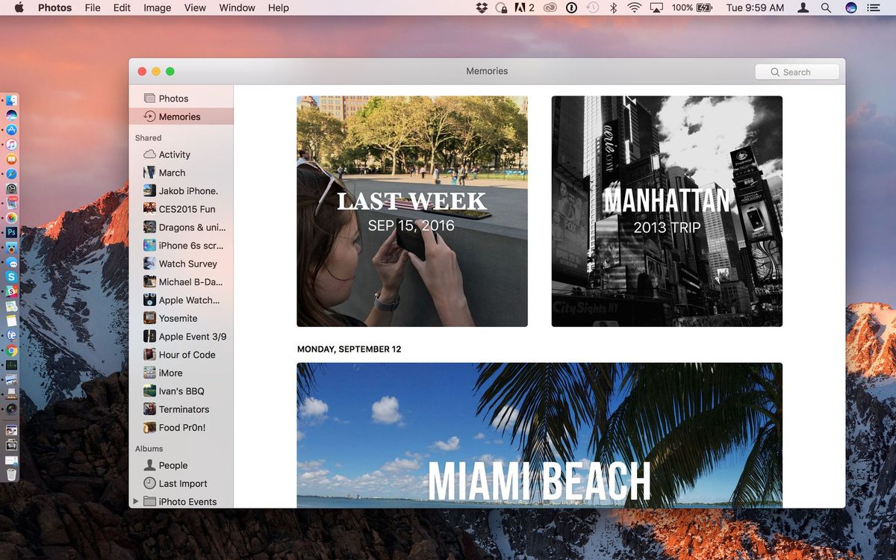
Task: Open the Window menu
Action: pos(237,7)
